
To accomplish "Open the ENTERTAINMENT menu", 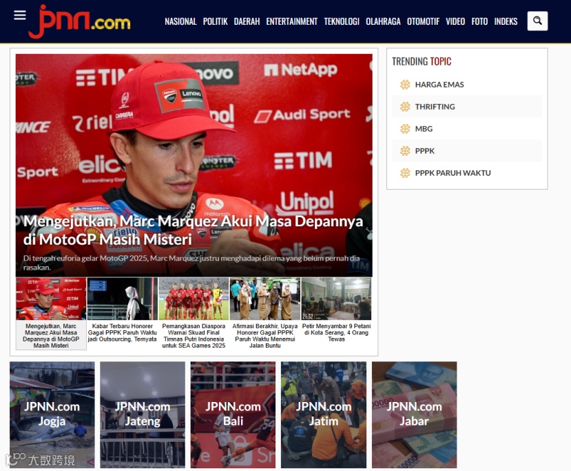I will [x=291, y=21].
